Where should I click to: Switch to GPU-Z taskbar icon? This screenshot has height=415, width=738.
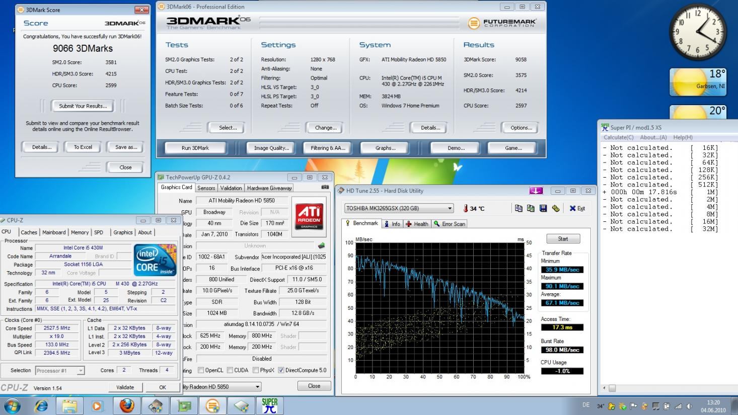pyautogui.click(x=184, y=405)
